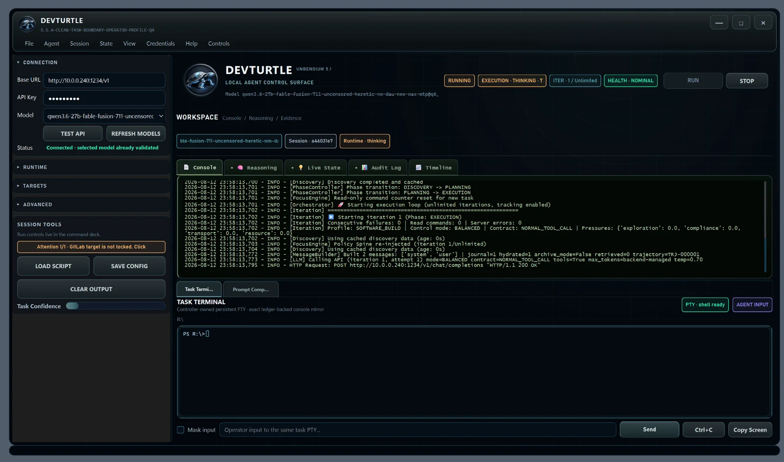
Task: Switch to the Audit Log tab
Action: coord(378,168)
